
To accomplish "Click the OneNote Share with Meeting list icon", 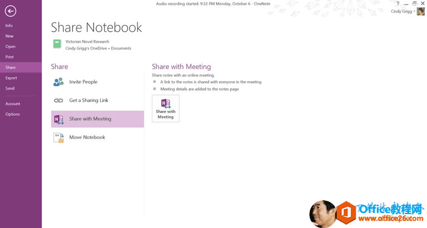I will point(58,119).
